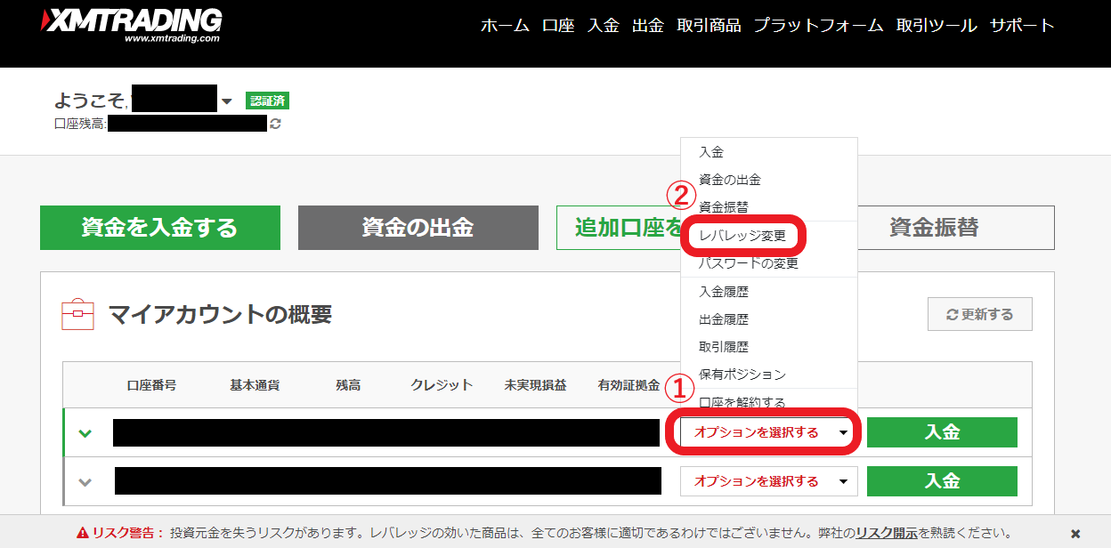Screen dimensions: 1111x548
Task: Open second account's オプションを選択する dropdown
Action: point(767,481)
